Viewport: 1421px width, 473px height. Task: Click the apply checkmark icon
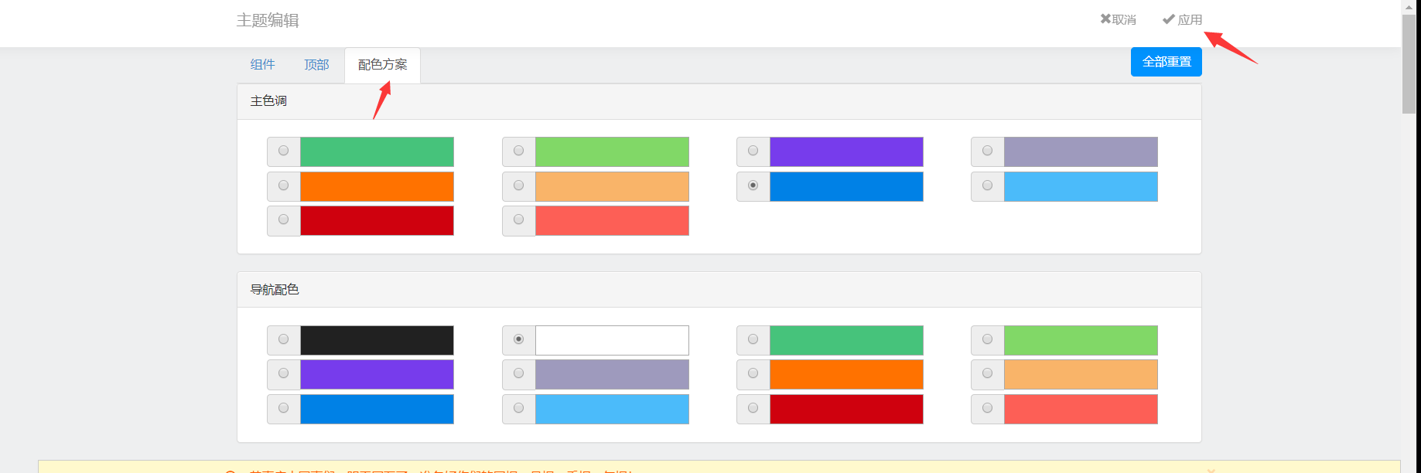[1168, 19]
